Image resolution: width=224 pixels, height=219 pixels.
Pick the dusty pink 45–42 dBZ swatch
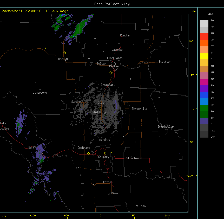(204, 76)
